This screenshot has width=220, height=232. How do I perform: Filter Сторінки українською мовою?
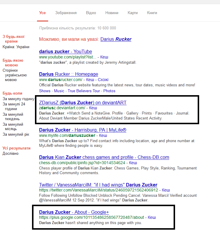tap(14, 75)
